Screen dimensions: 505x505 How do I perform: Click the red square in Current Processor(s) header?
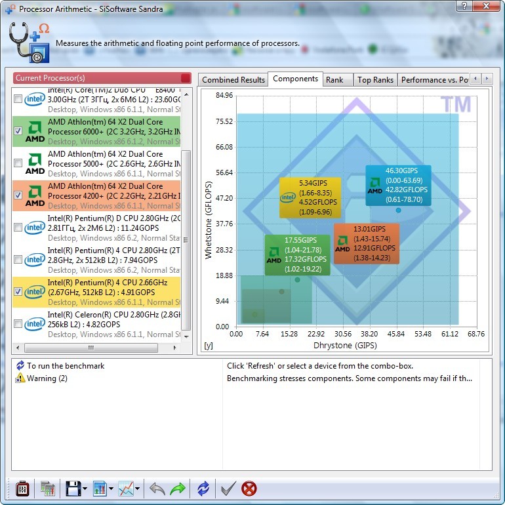[186, 78]
